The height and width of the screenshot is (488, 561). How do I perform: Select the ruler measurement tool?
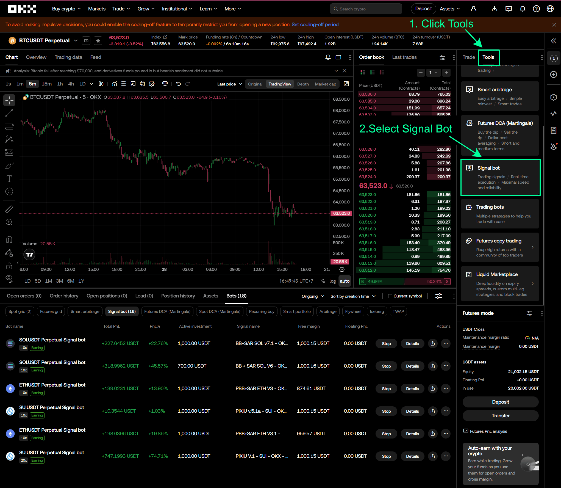pos(9,209)
